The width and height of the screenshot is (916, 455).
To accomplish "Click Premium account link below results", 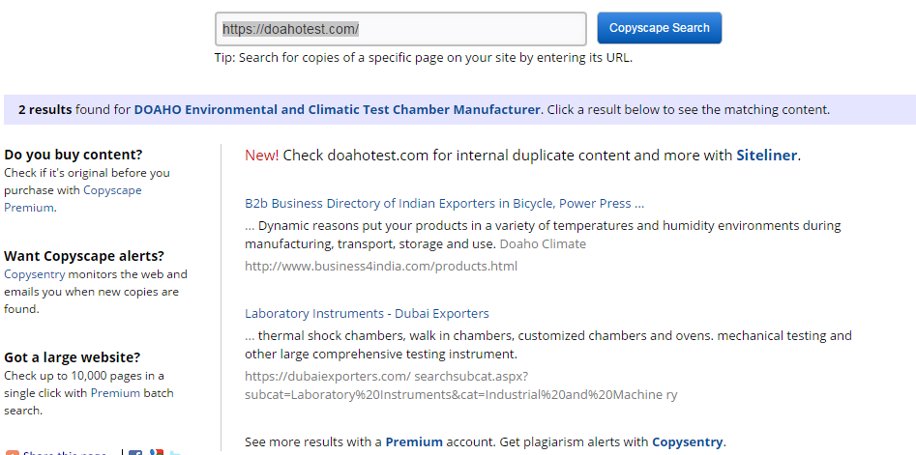I will click(x=414, y=441).
